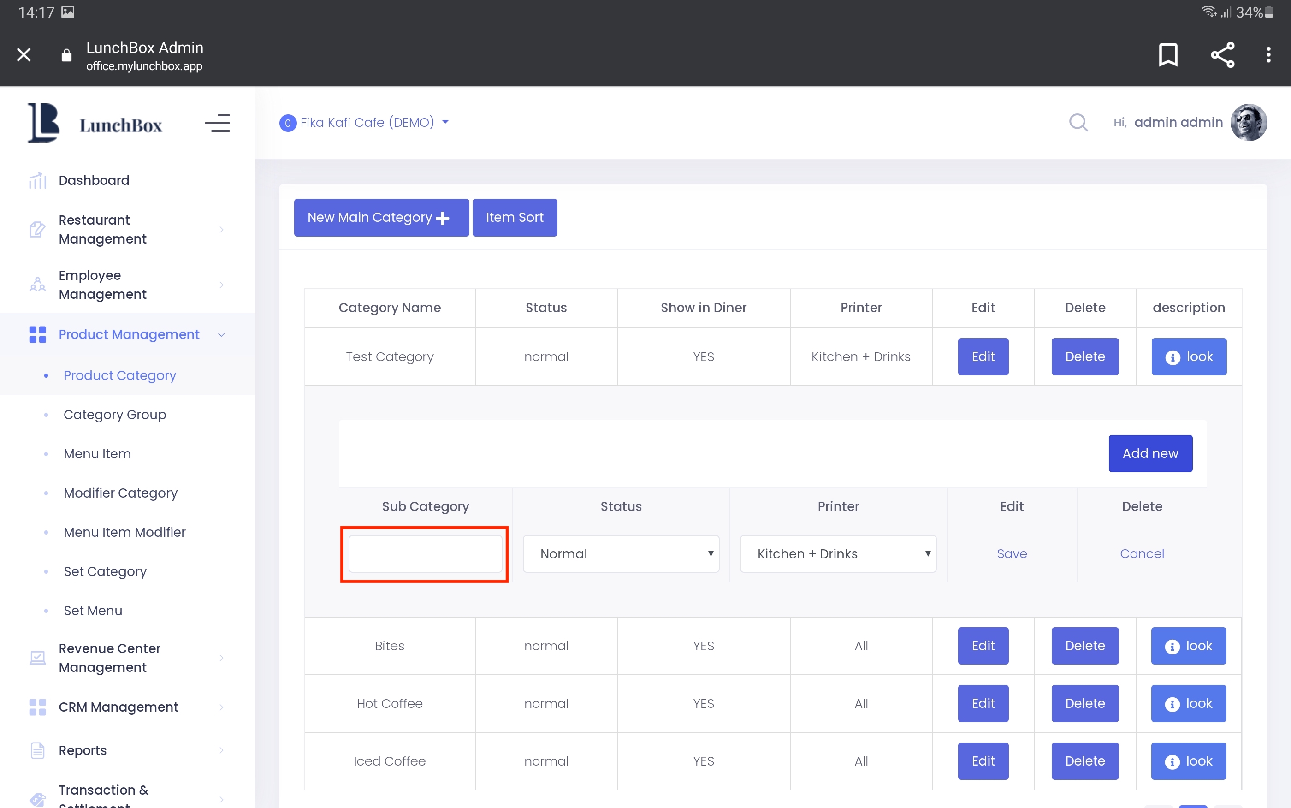
Task: Click the search magnifier icon
Action: (1078, 122)
